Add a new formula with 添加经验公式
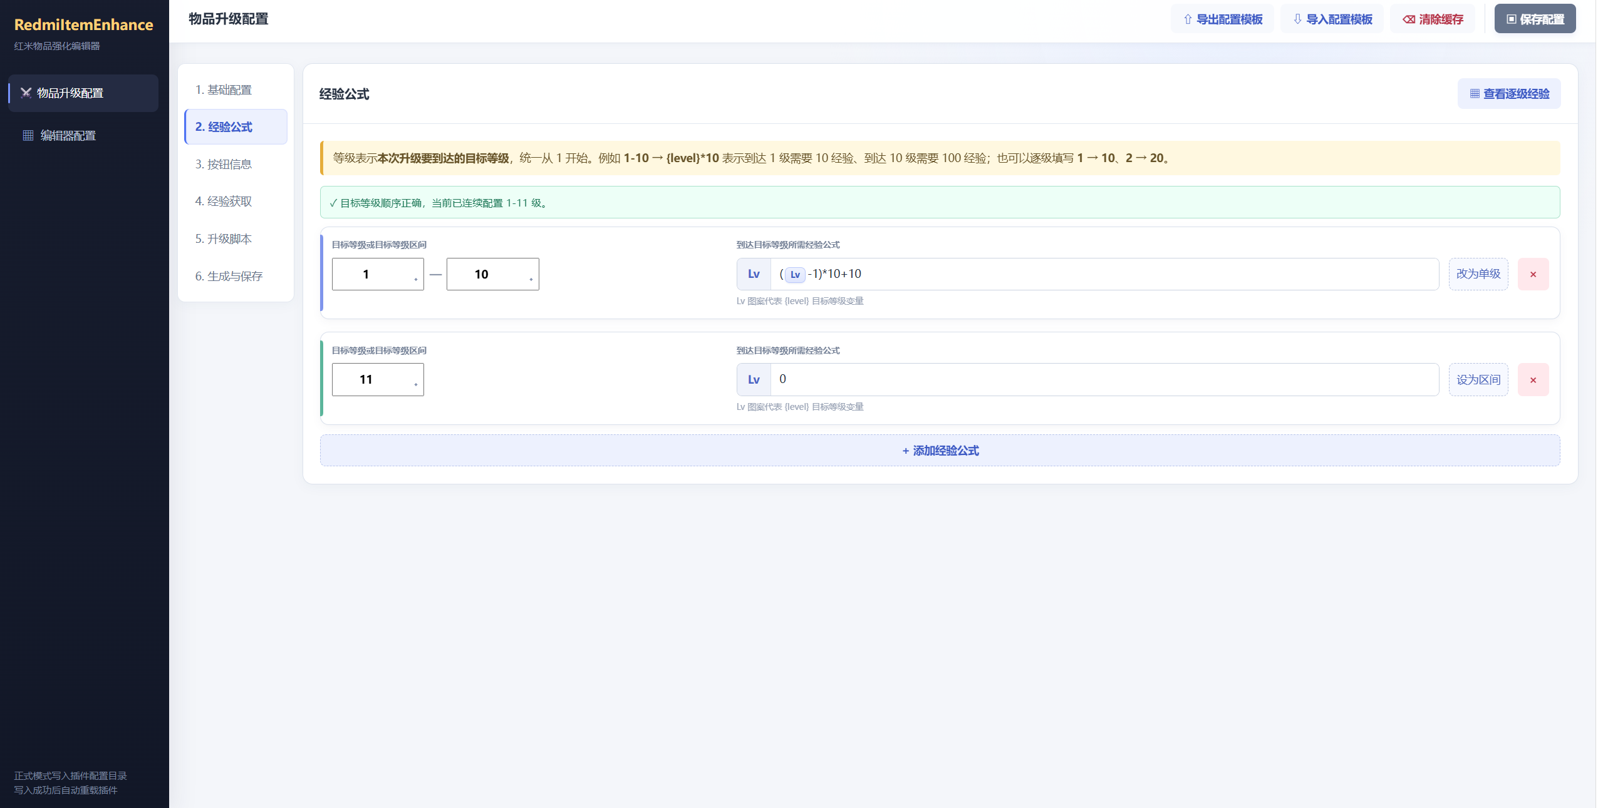Viewport: 1598px width, 808px height. pyautogui.click(x=940, y=451)
